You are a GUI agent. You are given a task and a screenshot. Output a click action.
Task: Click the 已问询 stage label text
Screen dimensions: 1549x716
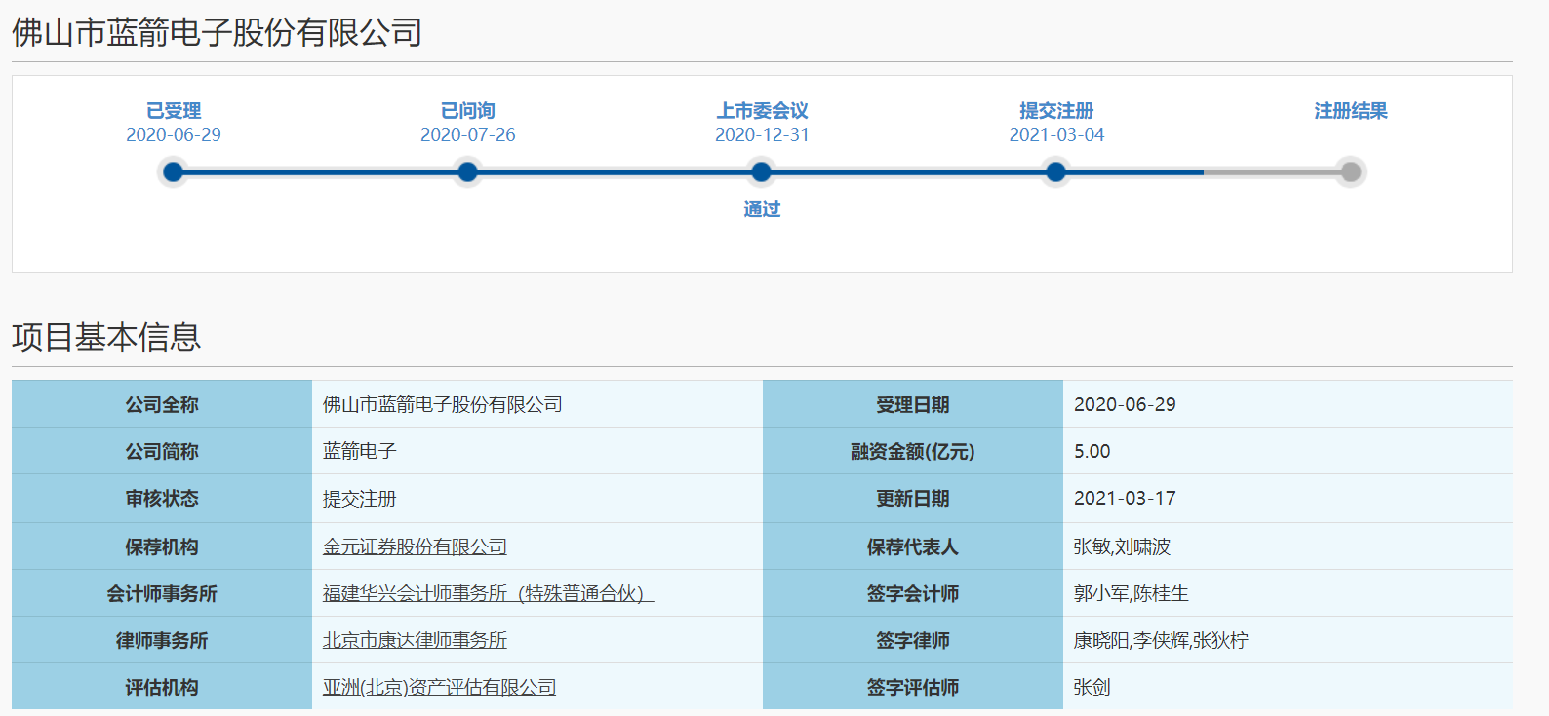(x=467, y=111)
